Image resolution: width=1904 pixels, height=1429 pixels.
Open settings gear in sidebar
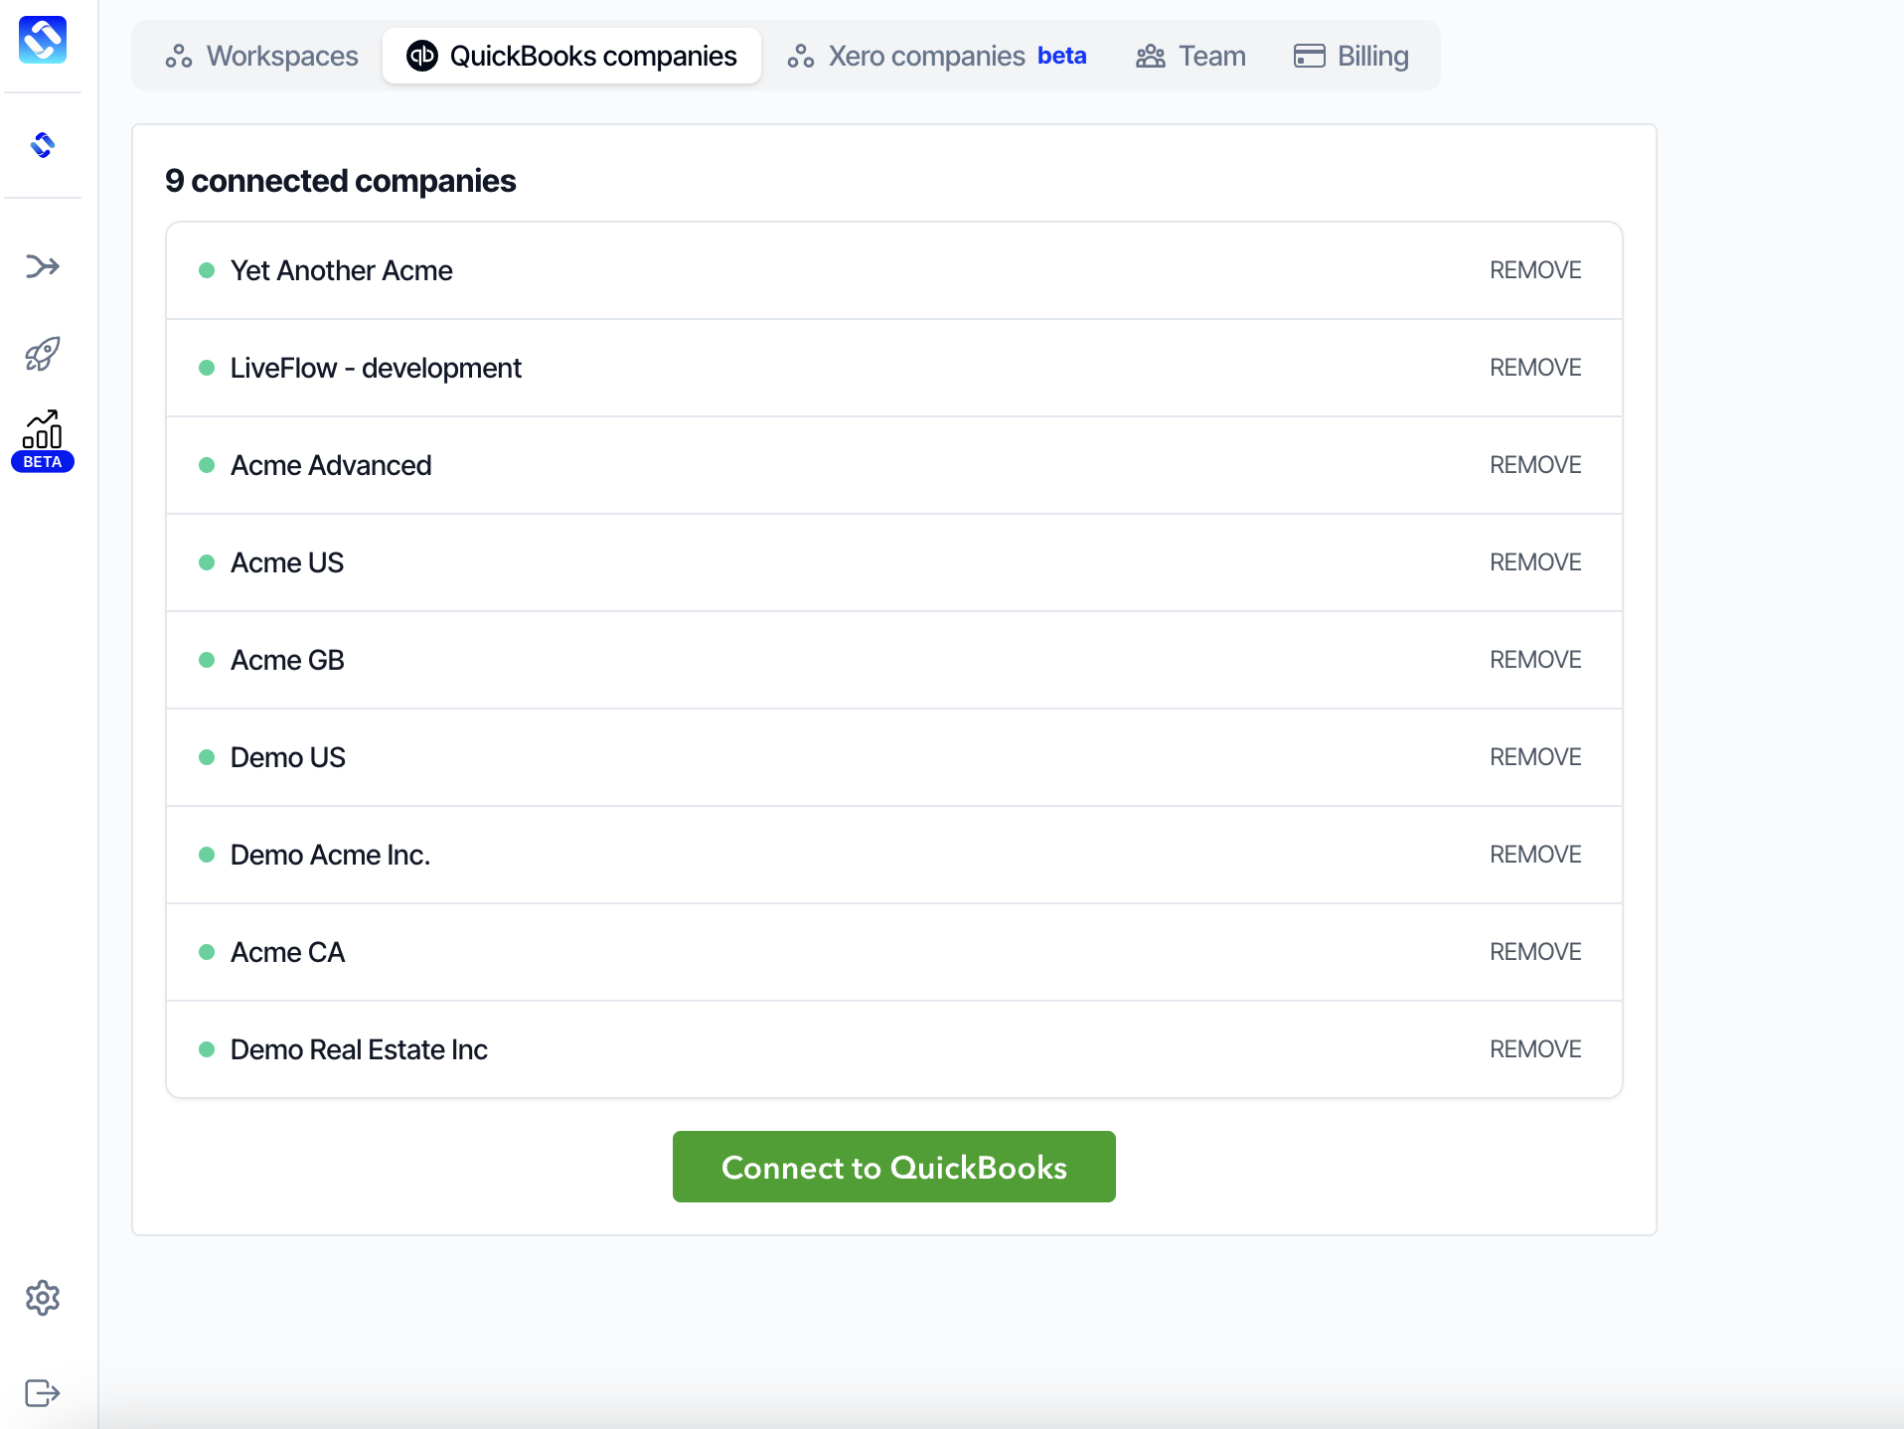pyautogui.click(x=43, y=1298)
